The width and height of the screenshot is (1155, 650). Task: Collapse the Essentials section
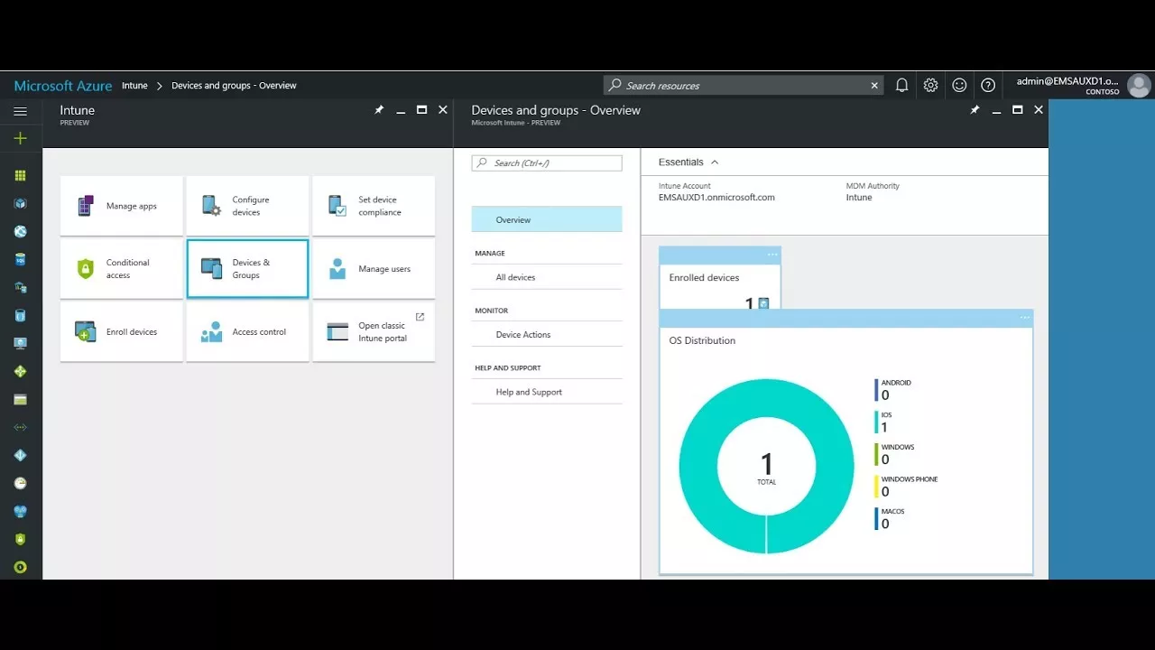click(713, 162)
